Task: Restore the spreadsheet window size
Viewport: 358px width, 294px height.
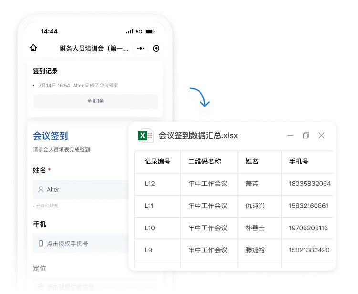Action: coord(306,136)
